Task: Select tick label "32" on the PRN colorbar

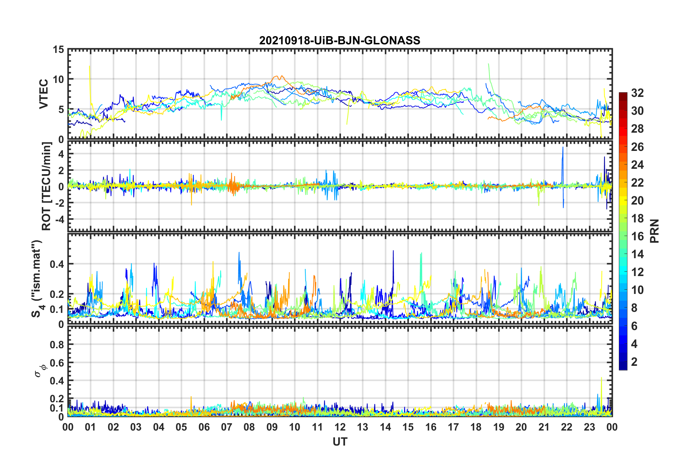Action: tap(637, 93)
